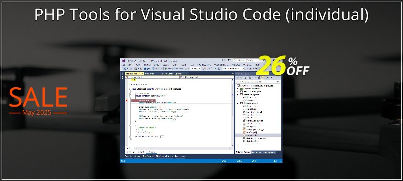The height and width of the screenshot is (181, 403).
Task: Open the EDIT menu
Action: click(129, 65)
